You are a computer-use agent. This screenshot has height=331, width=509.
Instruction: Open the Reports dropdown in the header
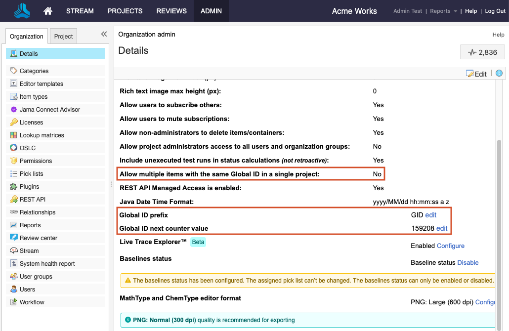coord(443,11)
